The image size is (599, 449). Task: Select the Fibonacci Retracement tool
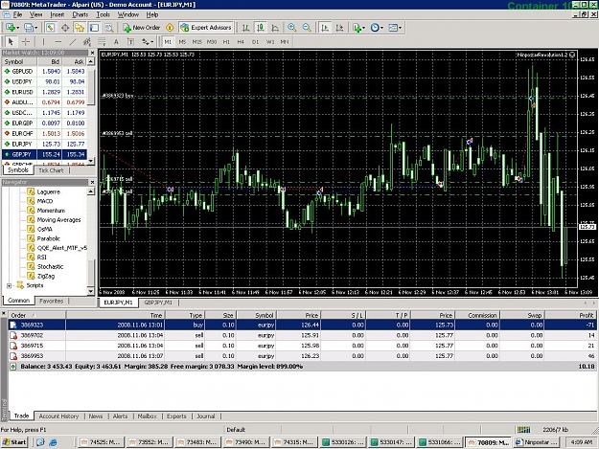[x=102, y=41]
